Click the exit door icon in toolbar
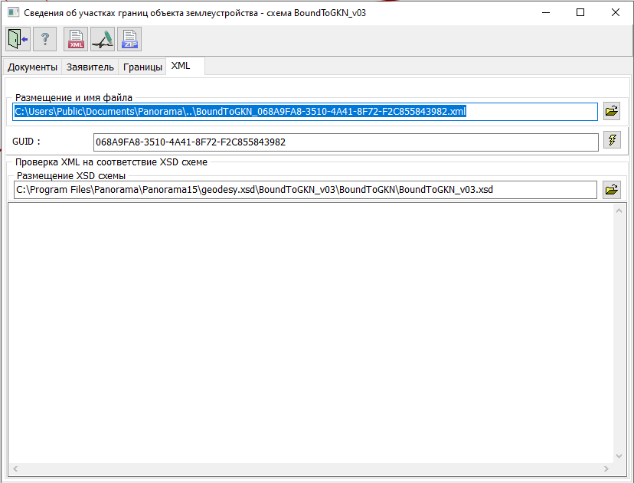 pyautogui.click(x=18, y=39)
